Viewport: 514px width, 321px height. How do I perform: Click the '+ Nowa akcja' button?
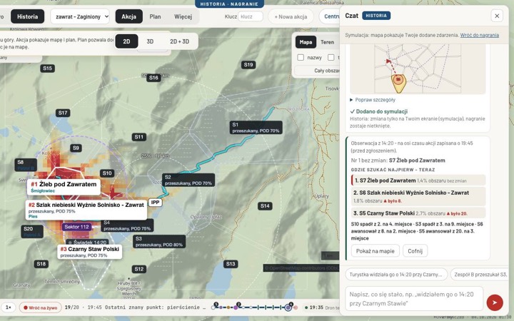tap(291, 16)
